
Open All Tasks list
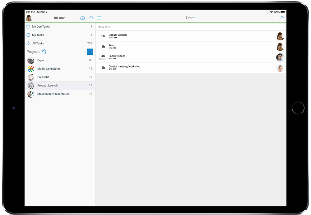click(x=60, y=43)
